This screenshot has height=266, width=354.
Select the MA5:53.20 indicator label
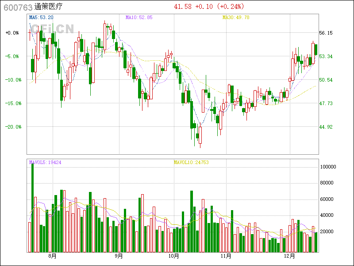click(41, 17)
